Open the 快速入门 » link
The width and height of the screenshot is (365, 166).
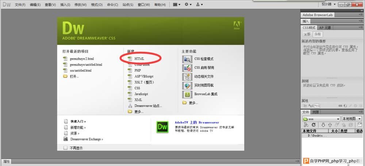(78, 121)
